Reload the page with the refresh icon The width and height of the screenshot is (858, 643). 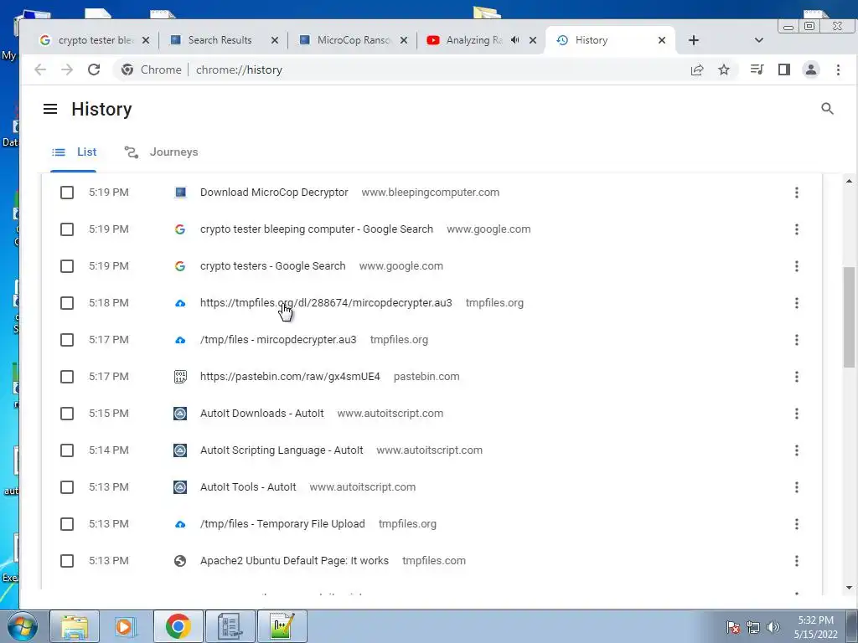(x=94, y=69)
